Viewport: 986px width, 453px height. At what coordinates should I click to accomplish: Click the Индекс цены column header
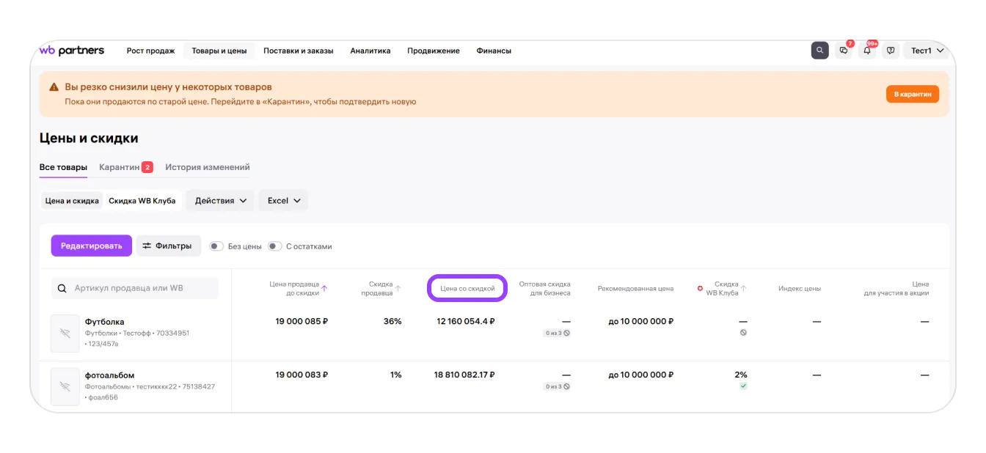coord(800,288)
